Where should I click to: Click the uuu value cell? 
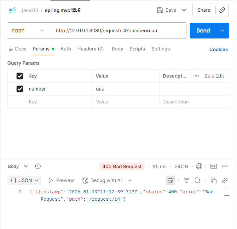click(x=126, y=89)
